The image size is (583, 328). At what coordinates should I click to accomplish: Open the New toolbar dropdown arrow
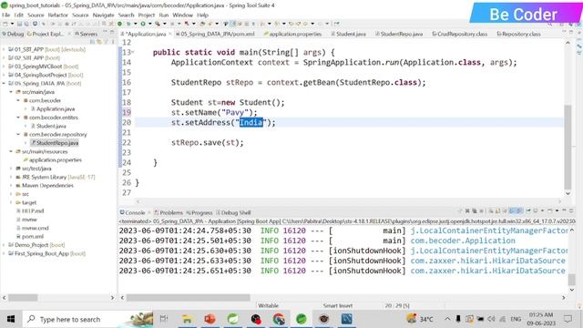point(12,24)
